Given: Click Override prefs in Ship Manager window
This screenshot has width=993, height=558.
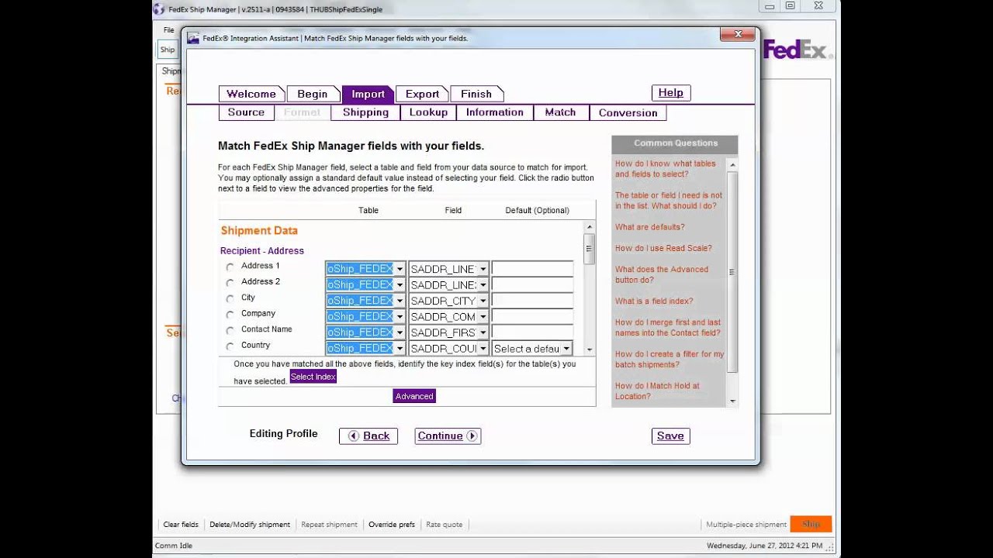Looking at the screenshot, I should tap(392, 525).
